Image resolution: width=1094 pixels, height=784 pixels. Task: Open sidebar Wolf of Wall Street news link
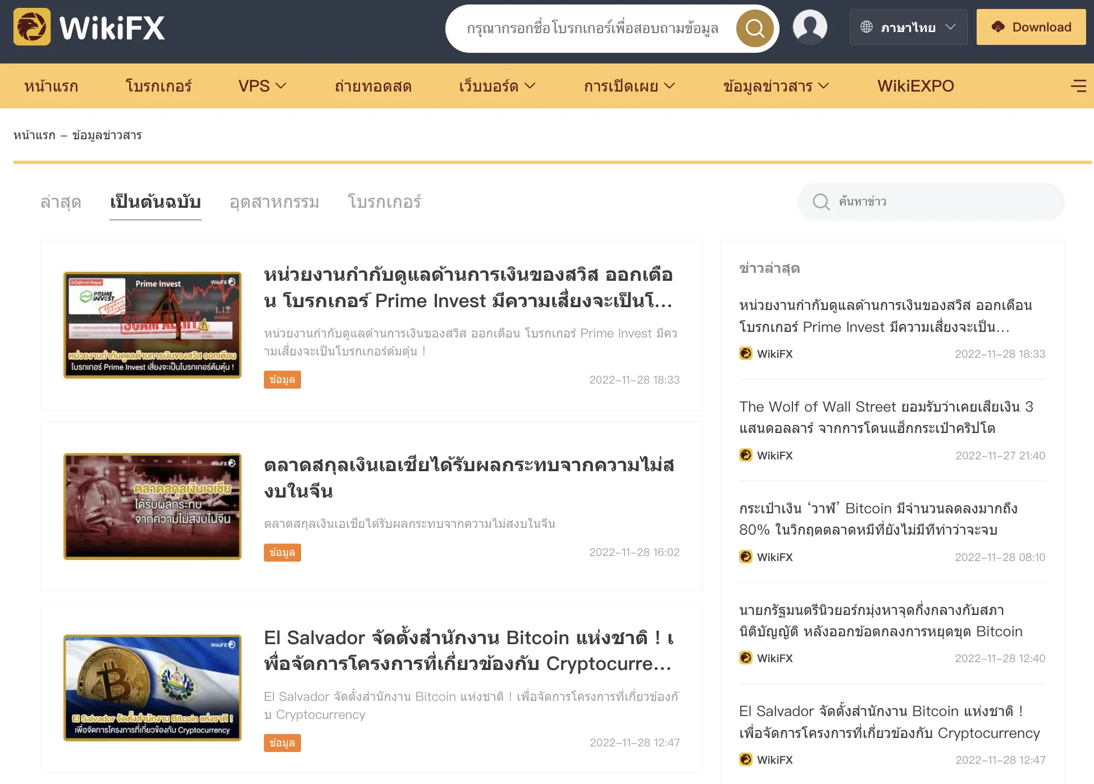click(886, 417)
